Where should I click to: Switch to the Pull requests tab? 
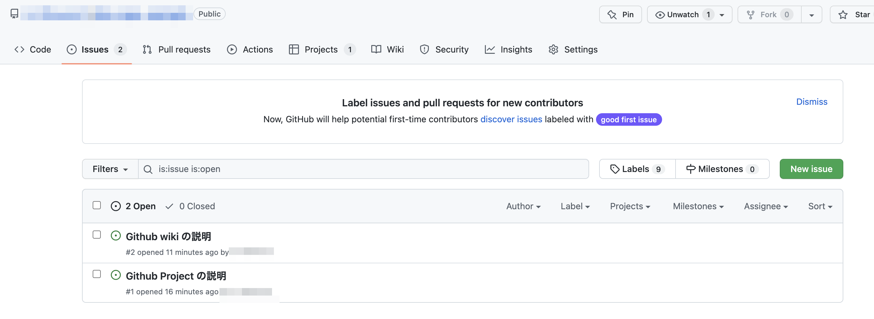click(177, 49)
